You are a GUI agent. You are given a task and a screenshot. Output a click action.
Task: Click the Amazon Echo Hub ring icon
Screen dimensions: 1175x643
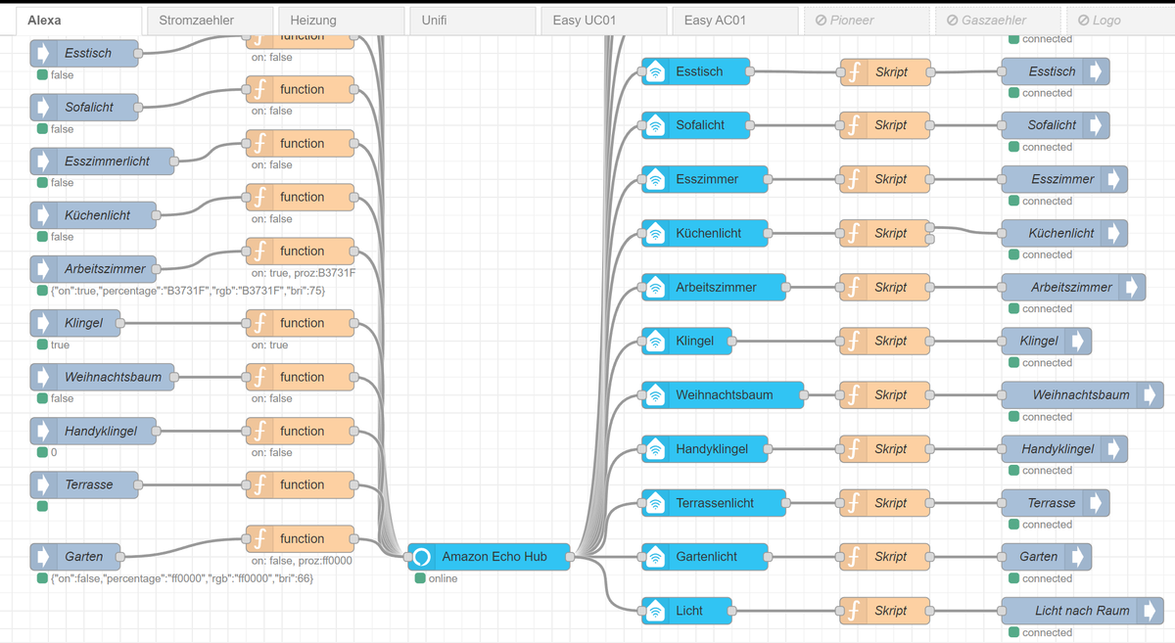click(421, 557)
